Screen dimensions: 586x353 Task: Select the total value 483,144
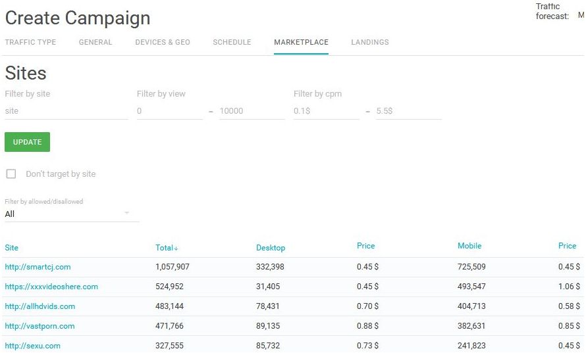coord(169,306)
